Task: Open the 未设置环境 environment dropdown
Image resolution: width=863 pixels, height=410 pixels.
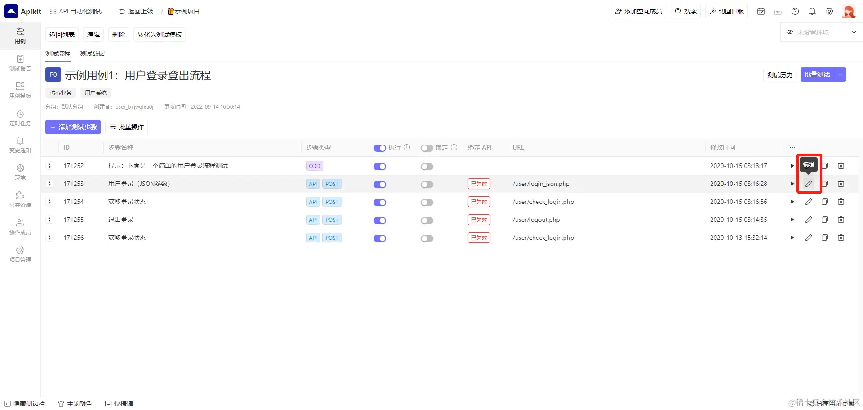Action: pos(821,32)
